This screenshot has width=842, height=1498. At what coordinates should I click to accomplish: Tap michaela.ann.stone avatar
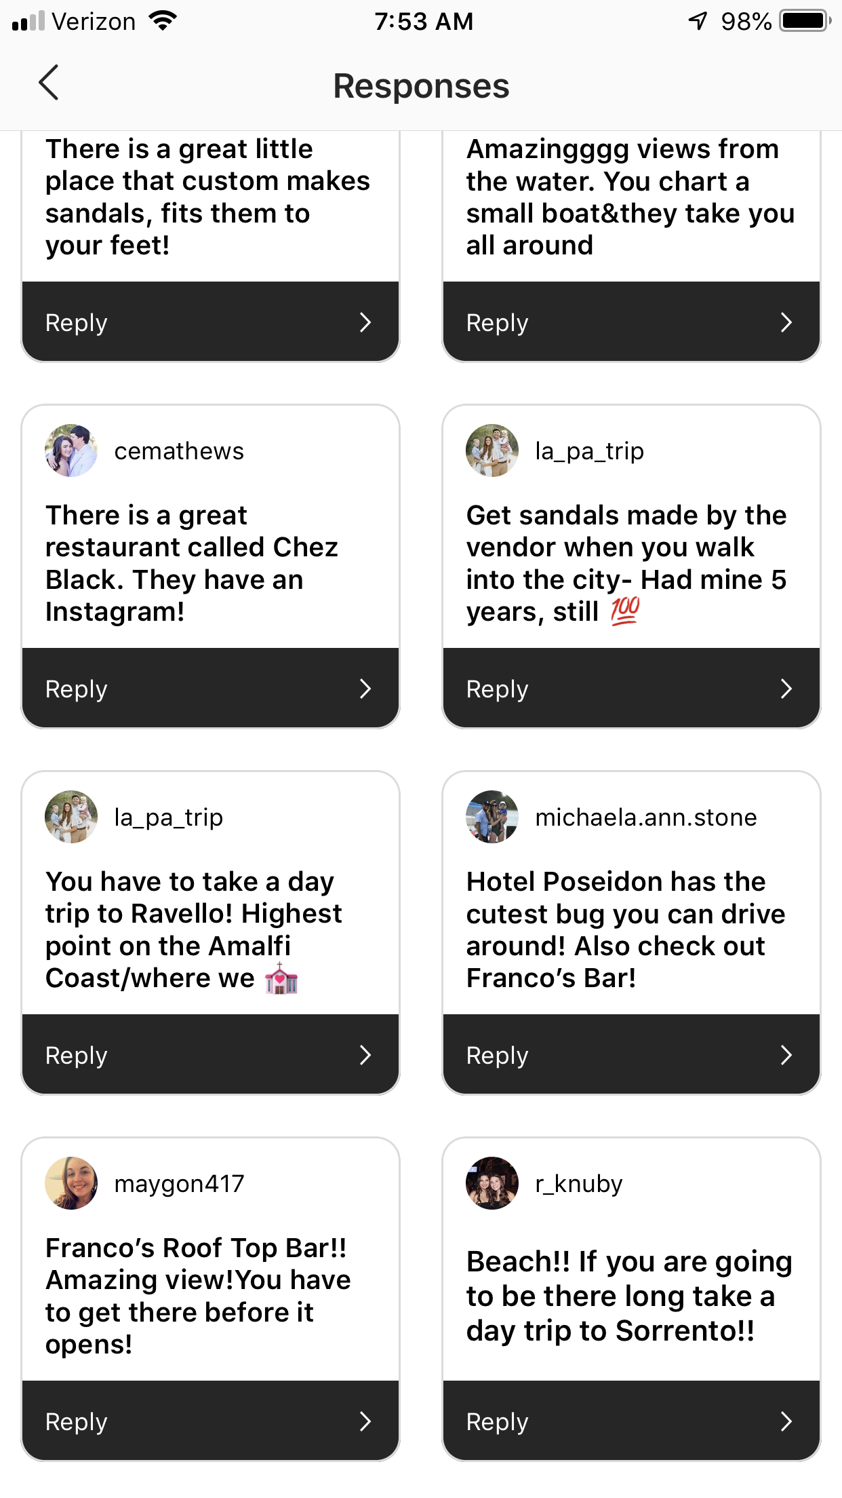click(x=492, y=817)
